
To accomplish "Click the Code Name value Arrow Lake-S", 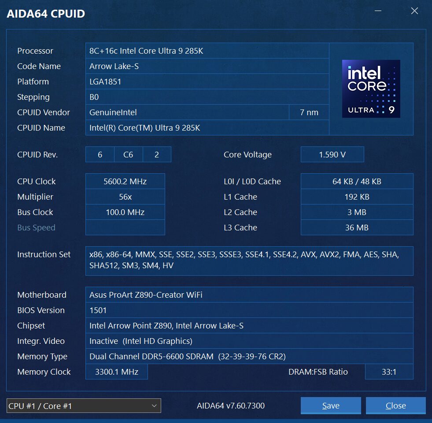I will (x=207, y=66).
